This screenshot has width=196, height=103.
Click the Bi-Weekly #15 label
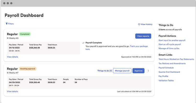pyautogui.click(x=13, y=38)
